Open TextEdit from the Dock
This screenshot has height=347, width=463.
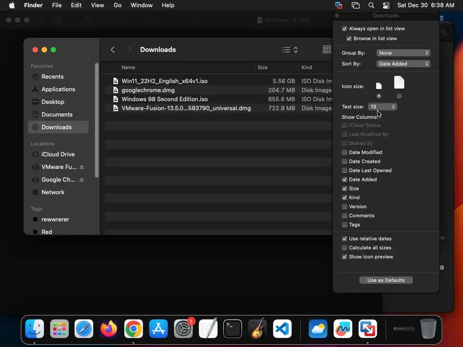click(208, 328)
